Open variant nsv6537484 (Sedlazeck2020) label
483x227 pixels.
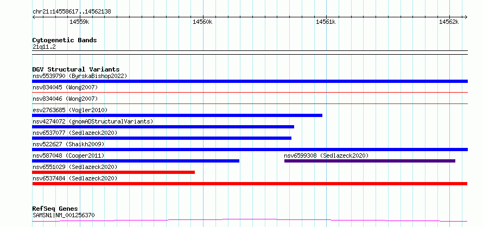point(75,178)
